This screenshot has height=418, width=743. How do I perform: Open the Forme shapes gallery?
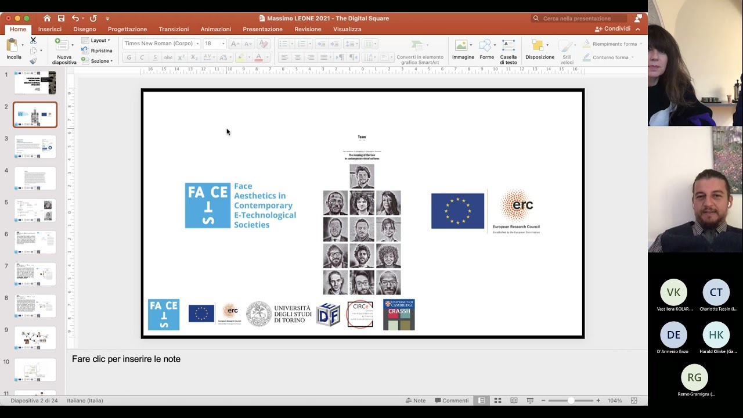486,50
